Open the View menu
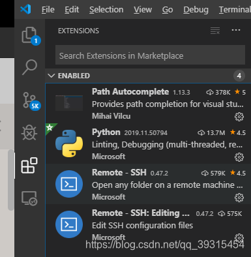Screen dimensions: 251x257 coord(143,10)
